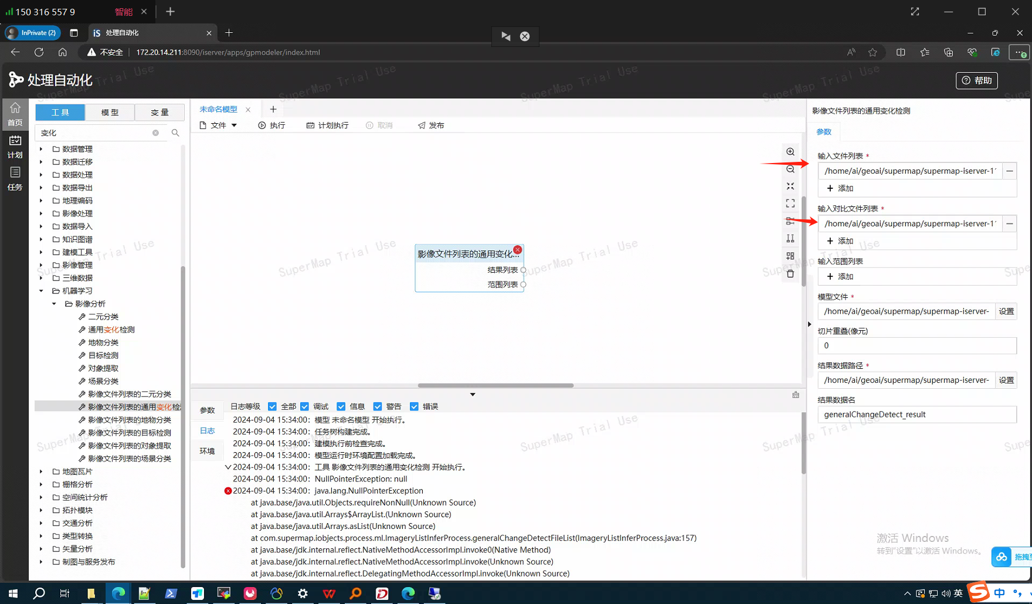The image size is (1032, 604).
Task: Collapse the 机器学习 folder
Action: coord(41,291)
